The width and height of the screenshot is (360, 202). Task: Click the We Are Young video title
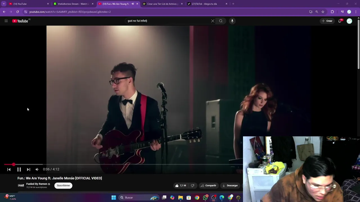tap(60, 178)
